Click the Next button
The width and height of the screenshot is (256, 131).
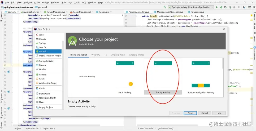click(190, 113)
